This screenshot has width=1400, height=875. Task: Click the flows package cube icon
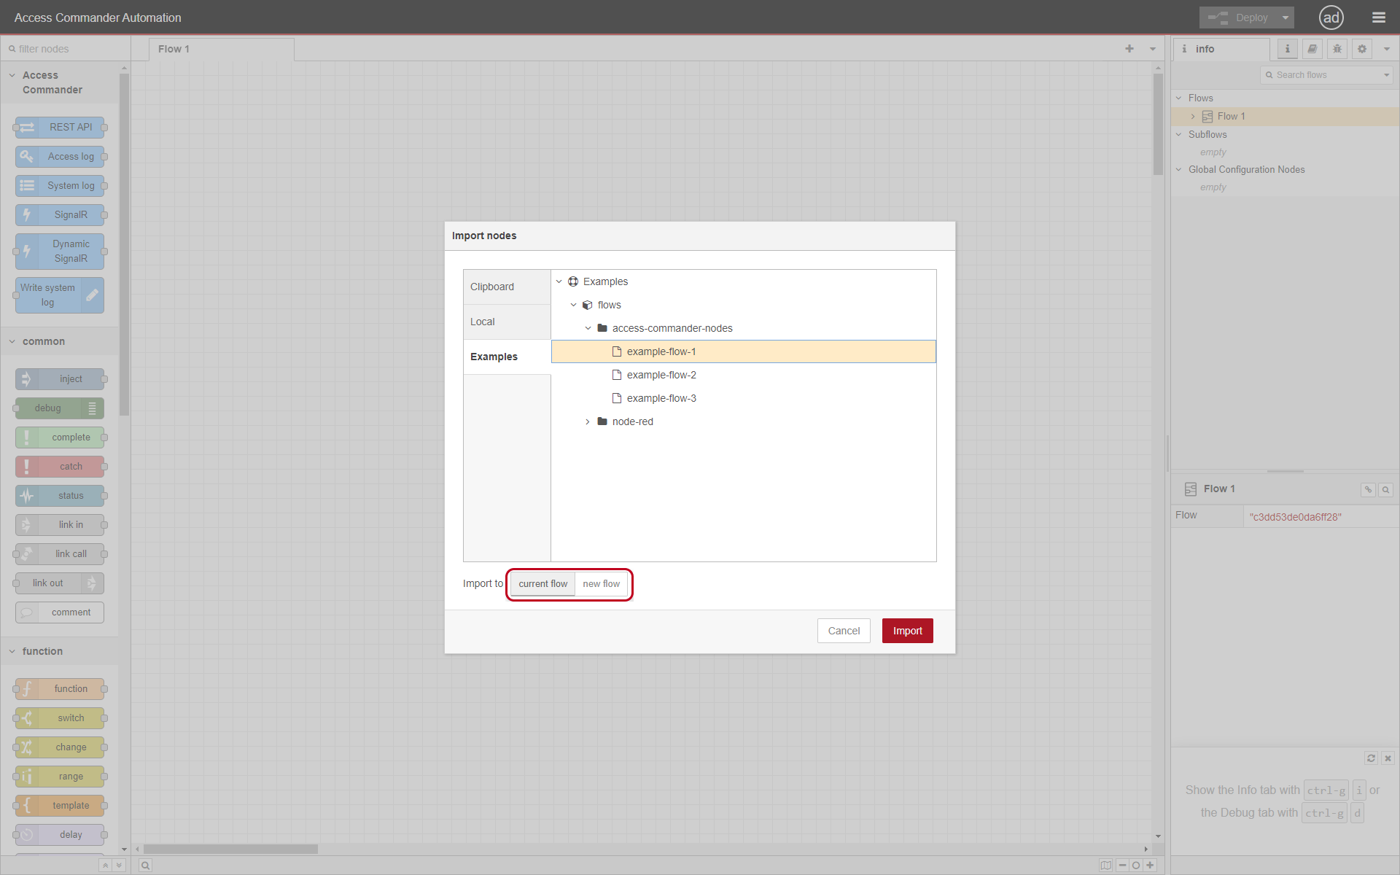(x=588, y=305)
